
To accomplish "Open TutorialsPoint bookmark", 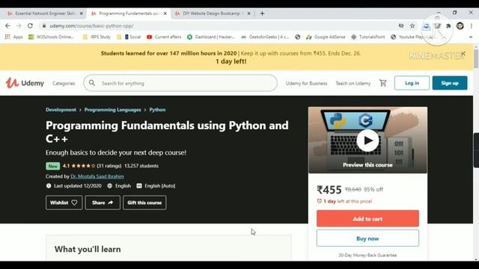I will [x=368, y=37].
